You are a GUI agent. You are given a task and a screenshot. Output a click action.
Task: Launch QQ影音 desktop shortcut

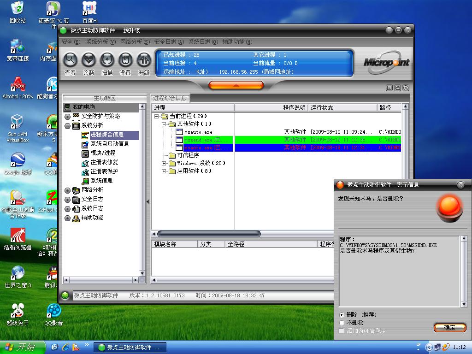click(x=53, y=314)
